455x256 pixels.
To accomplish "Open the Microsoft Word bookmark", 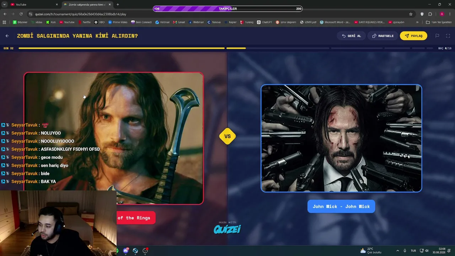I will (x=335, y=22).
